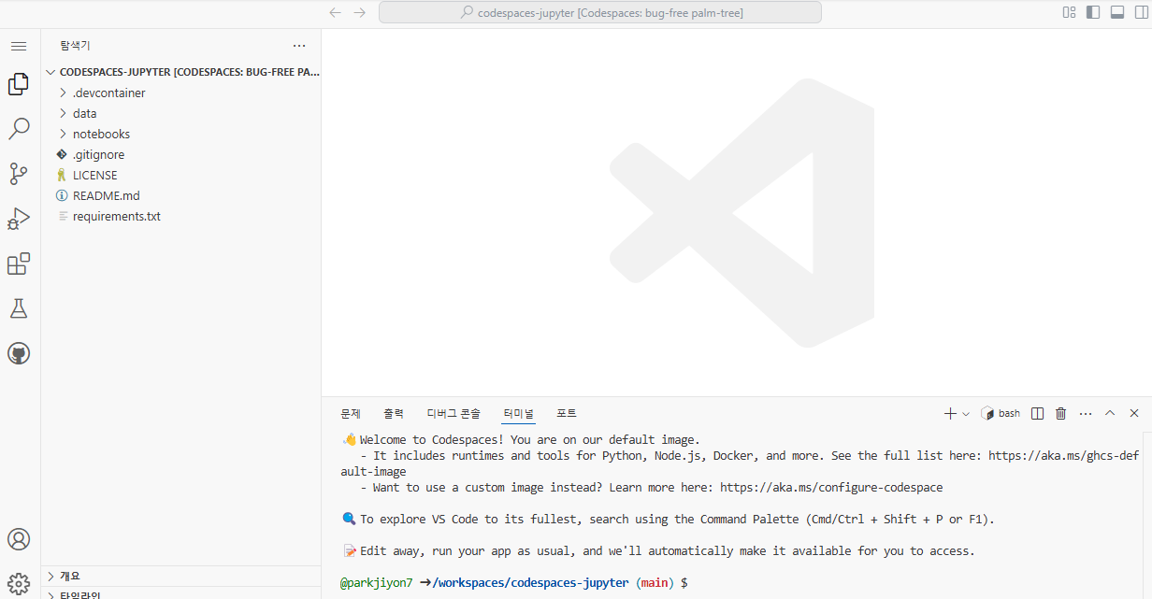
Task: Maximize the panel with up chevron
Action: pos(1110,413)
